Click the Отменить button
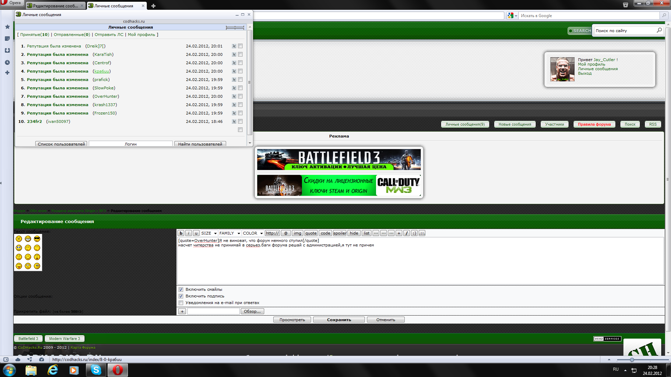The height and width of the screenshot is (377, 671). pos(386,320)
